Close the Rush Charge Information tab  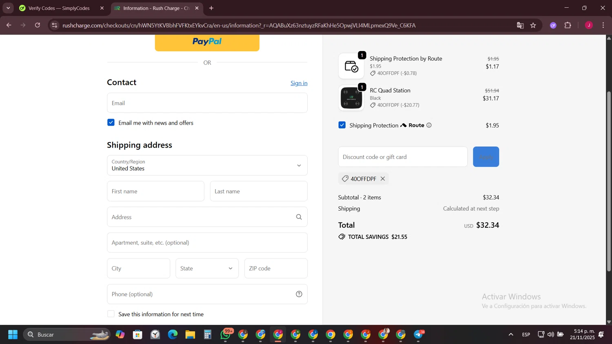(x=197, y=8)
